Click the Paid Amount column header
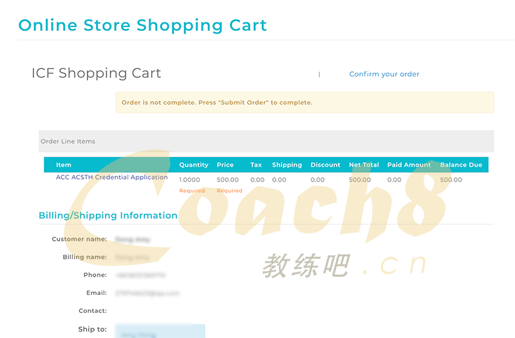This screenshot has height=338, width=515. (x=409, y=165)
